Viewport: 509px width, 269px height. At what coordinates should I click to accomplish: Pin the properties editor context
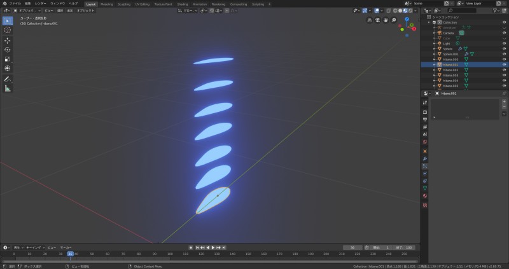pyautogui.click(x=504, y=93)
